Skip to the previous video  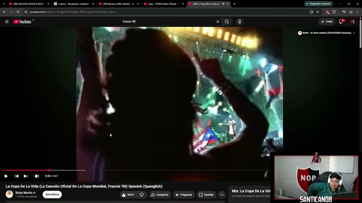[x=16, y=176]
